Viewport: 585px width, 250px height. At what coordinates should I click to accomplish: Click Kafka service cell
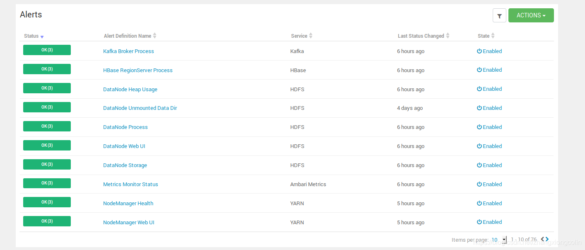[x=297, y=51]
